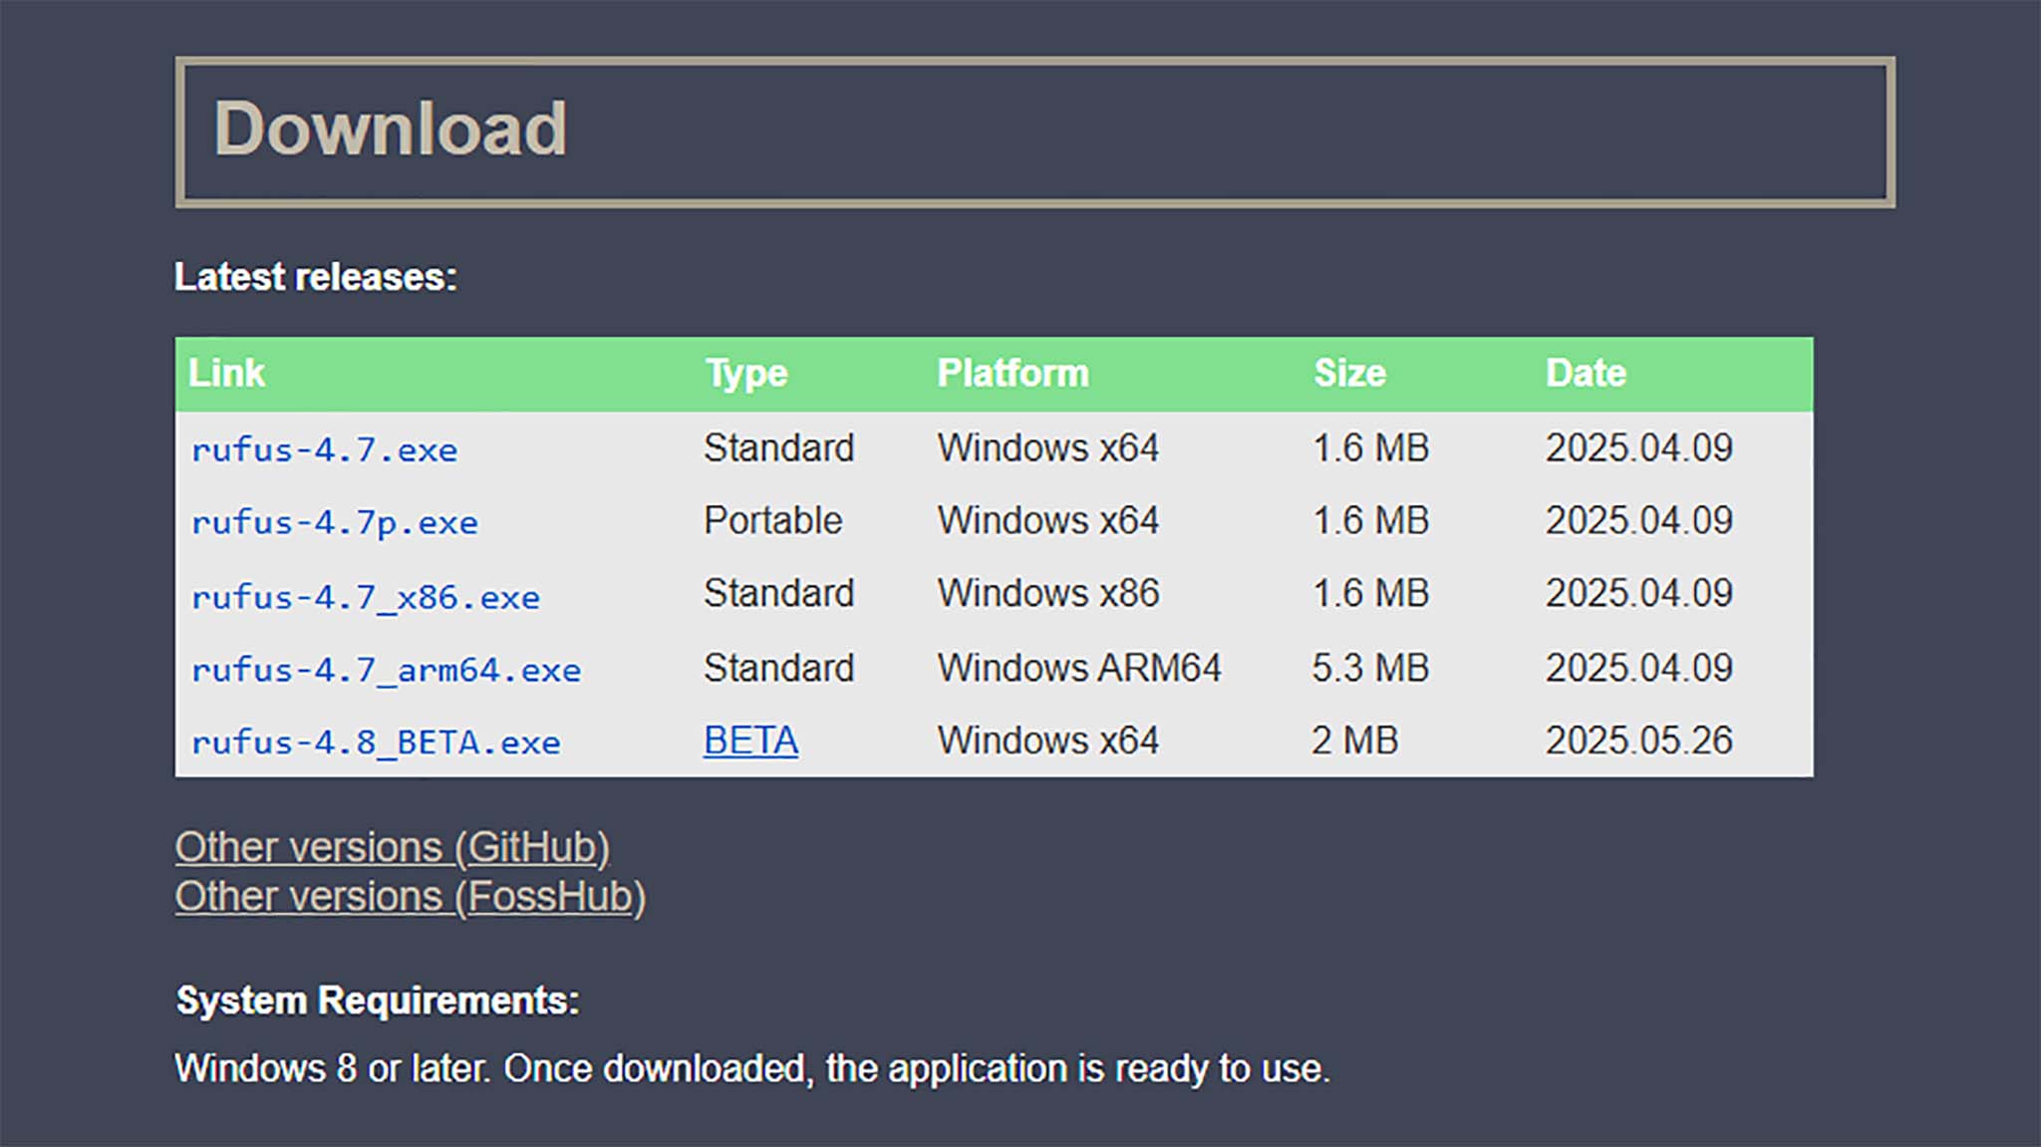Download the rufus-4.8_BETA.exe file
The image size is (2041, 1147).
pyautogui.click(x=376, y=742)
